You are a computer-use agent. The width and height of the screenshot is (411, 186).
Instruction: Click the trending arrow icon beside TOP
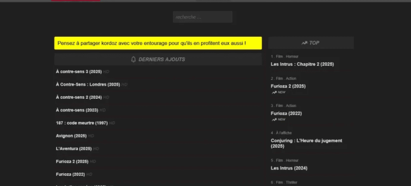304,43
